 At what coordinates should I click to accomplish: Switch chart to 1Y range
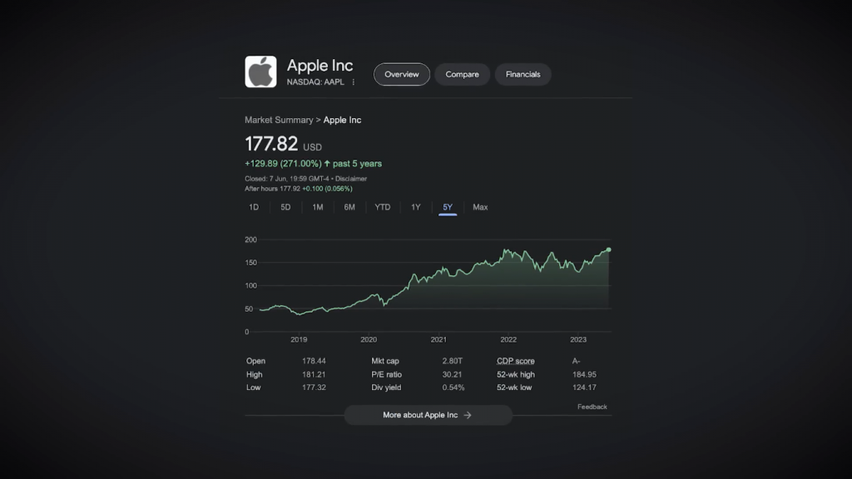click(416, 207)
